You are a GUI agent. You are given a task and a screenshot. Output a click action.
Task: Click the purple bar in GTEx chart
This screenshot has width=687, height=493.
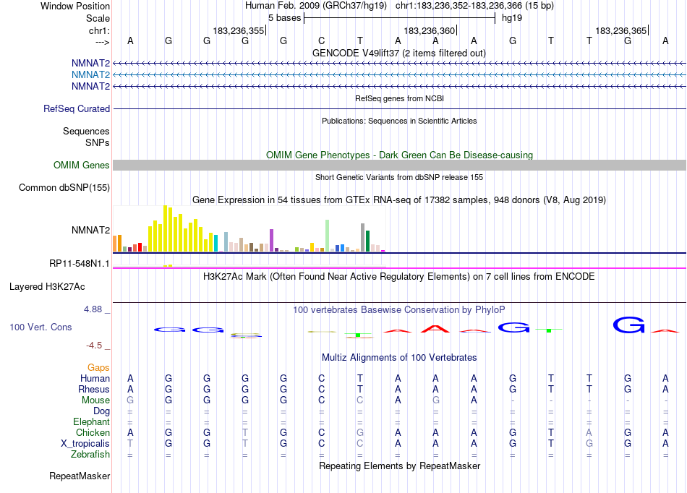click(x=272, y=241)
